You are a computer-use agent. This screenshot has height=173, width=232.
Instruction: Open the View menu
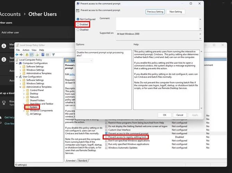point(34,50)
